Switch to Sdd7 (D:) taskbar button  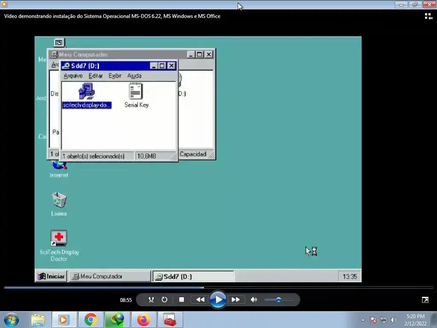click(193, 276)
